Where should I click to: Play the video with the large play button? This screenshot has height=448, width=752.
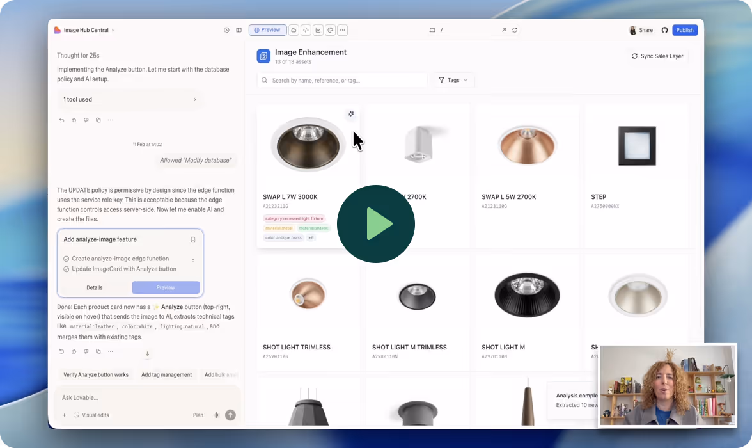pos(375,224)
